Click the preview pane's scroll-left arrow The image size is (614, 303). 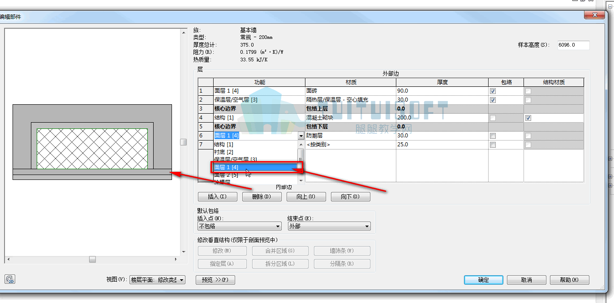[8, 259]
